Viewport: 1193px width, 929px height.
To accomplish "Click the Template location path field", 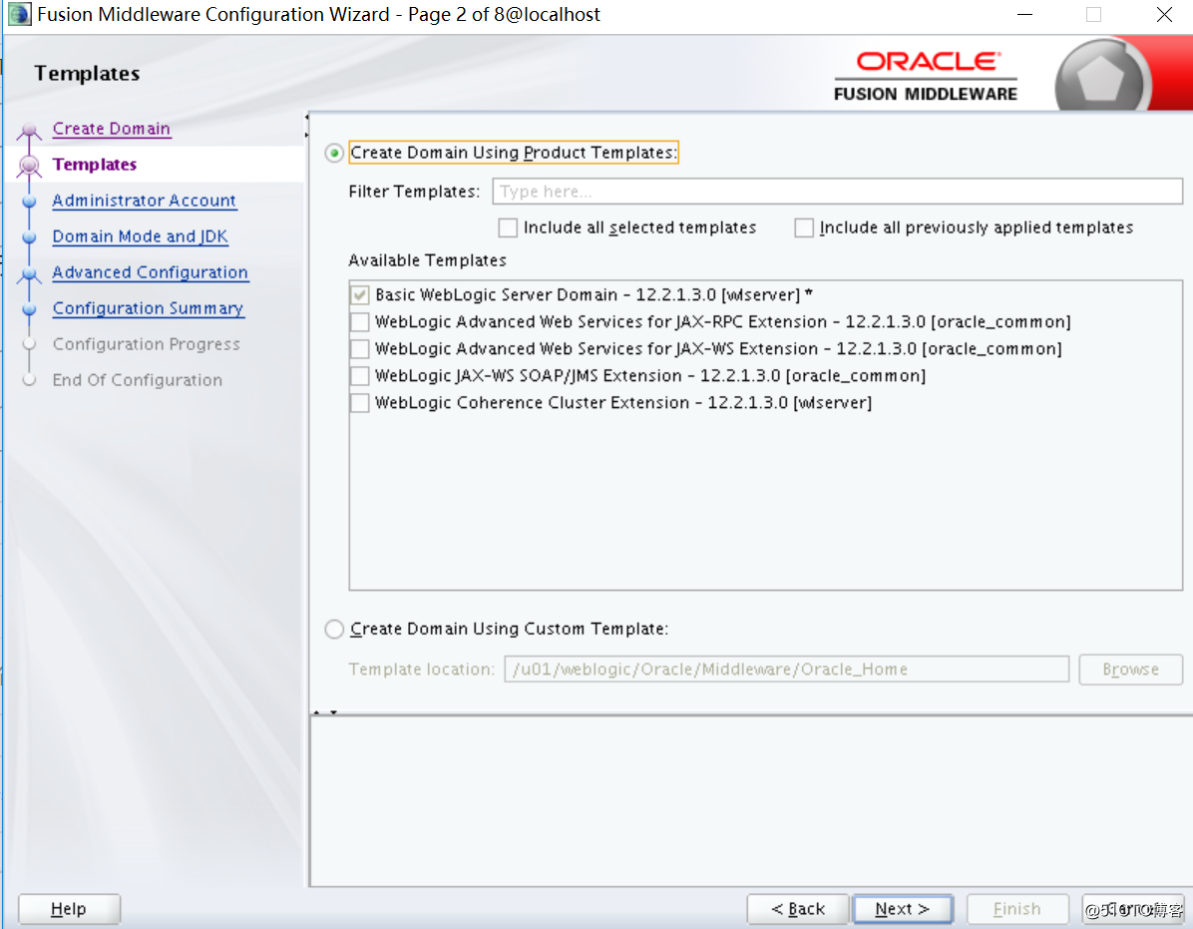I will (x=786, y=670).
